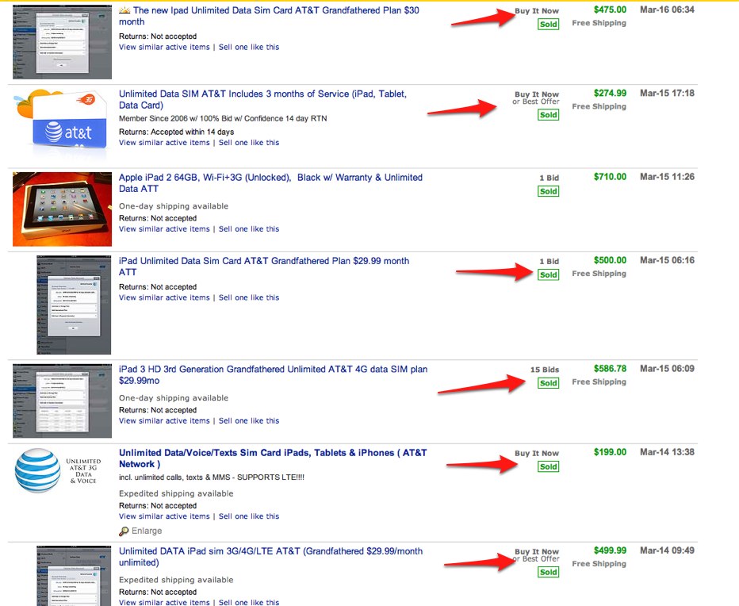The width and height of the screenshot is (739, 606).
Task: Open 'iPad 3 HD 3rd Generation Grandfathered' listing
Action: coord(273,375)
